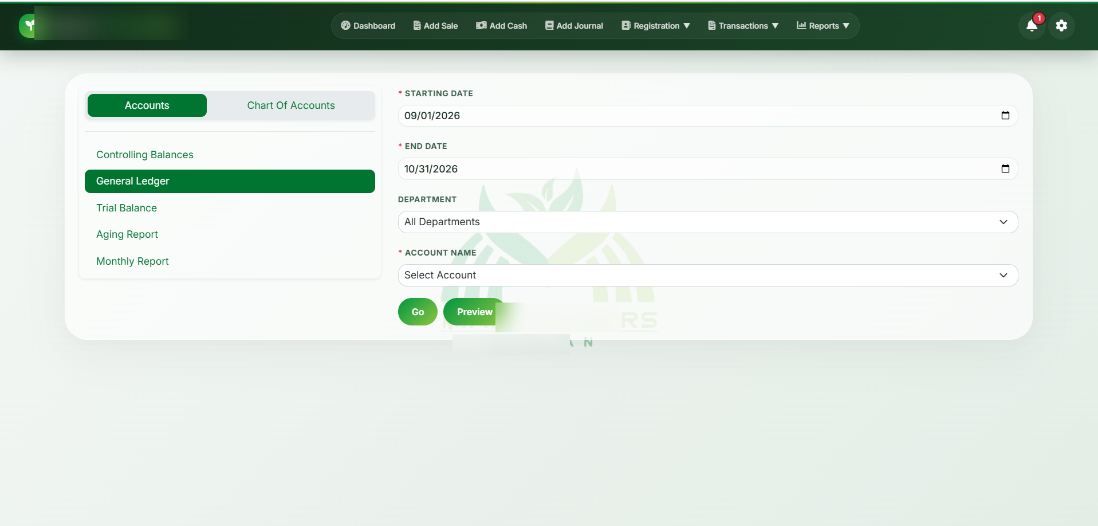Open the settings gear icon
This screenshot has width=1098, height=526.
tap(1061, 26)
